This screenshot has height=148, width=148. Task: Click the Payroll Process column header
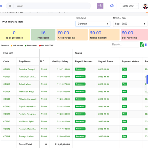click(x=84, y=62)
